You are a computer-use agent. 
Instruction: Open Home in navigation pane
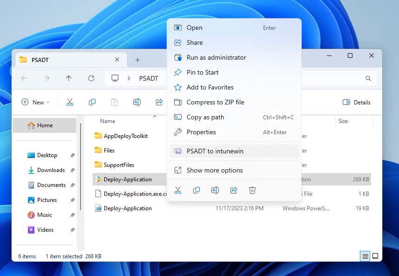[45, 125]
